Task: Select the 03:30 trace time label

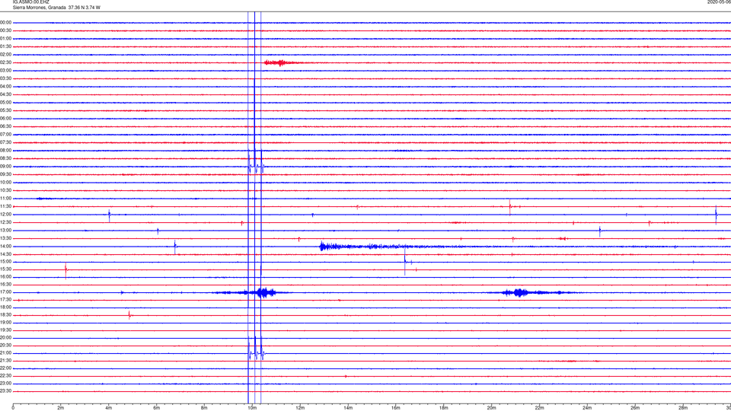Action: tap(5, 78)
